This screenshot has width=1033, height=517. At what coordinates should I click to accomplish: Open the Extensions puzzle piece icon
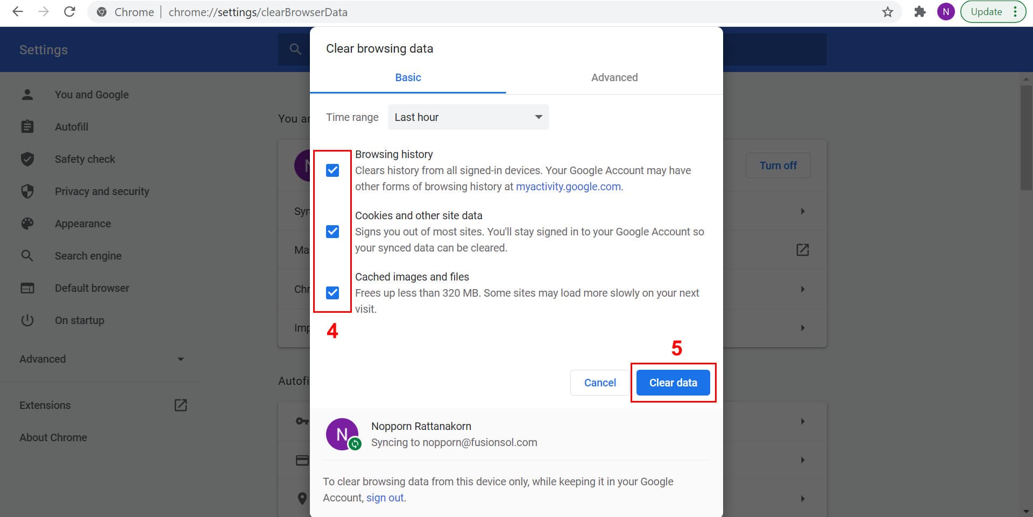coord(919,12)
